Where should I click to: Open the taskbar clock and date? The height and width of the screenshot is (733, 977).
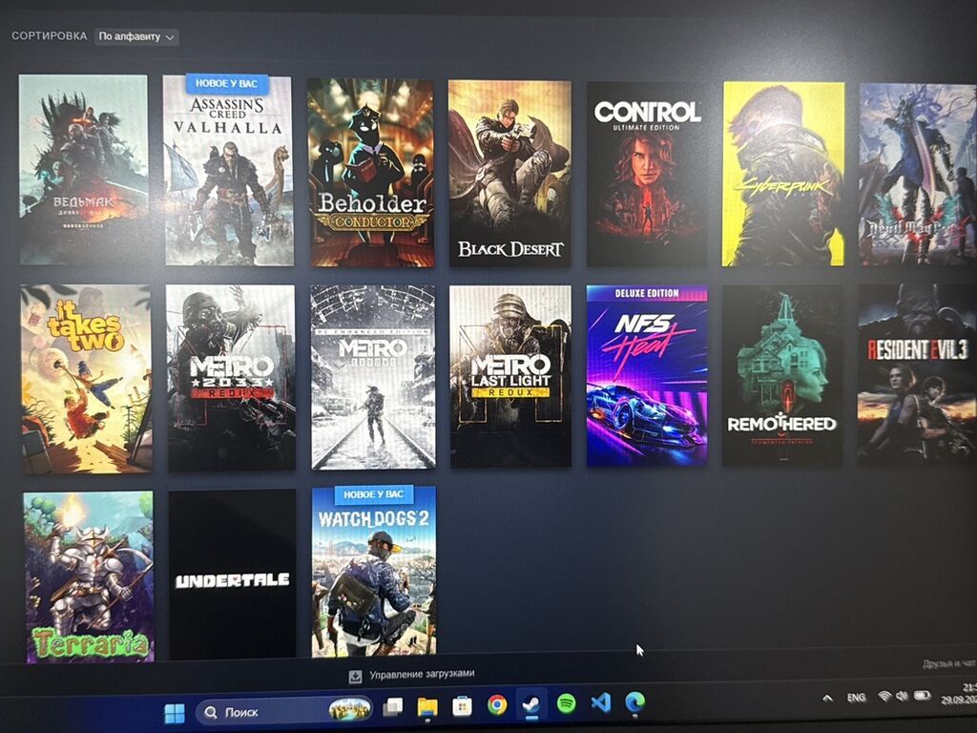point(960,694)
